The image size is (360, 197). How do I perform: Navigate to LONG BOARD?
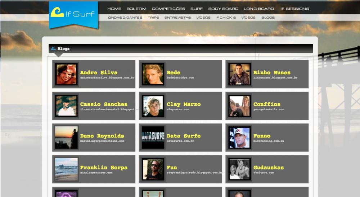click(259, 9)
